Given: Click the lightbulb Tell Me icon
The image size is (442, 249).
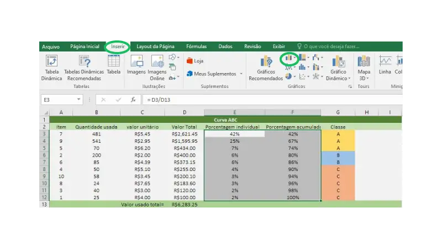Looking at the screenshot, I should pos(299,46).
